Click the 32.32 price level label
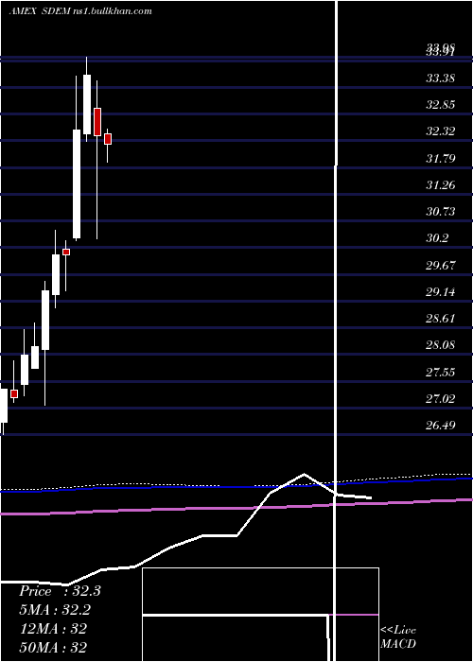The image size is (473, 662). click(x=441, y=131)
